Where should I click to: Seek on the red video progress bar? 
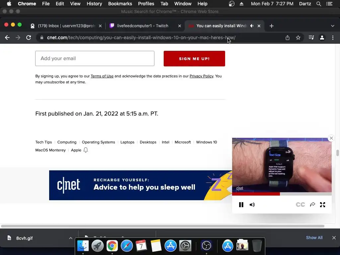pyautogui.click(x=282, y=194)
